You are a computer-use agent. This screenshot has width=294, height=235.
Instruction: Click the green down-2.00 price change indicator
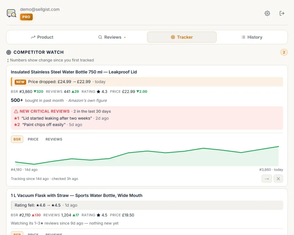(142, 92)
